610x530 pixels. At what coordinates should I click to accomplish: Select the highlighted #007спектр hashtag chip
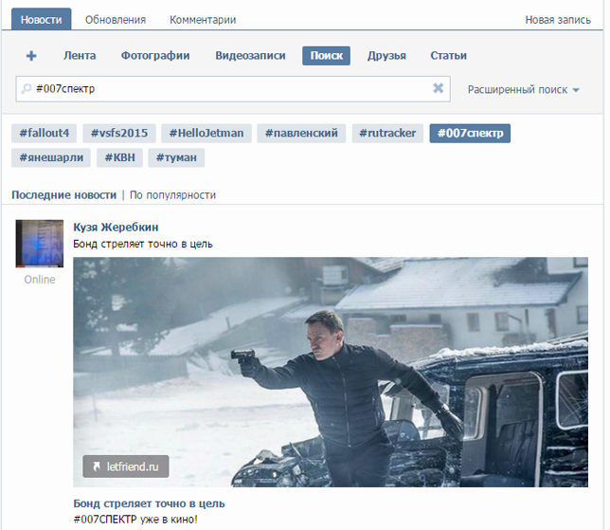click(470, 133)
